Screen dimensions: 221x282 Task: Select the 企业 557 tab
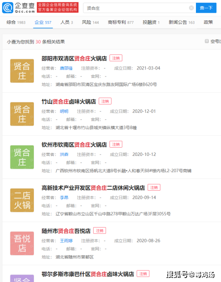pyautogui.click(x=43, y=22)
